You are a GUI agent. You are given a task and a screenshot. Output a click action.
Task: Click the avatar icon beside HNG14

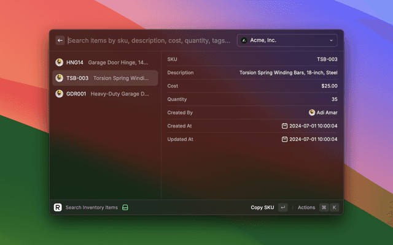[x=60, y=62]
